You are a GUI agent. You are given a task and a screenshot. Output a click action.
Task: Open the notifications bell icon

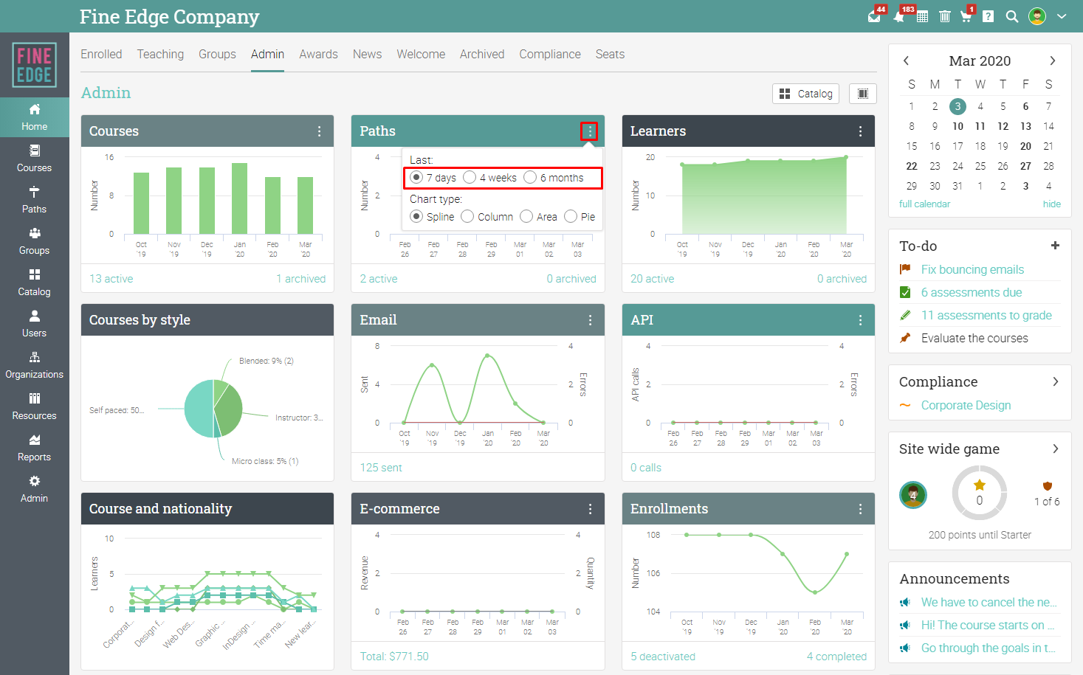(x=898, y=17)
